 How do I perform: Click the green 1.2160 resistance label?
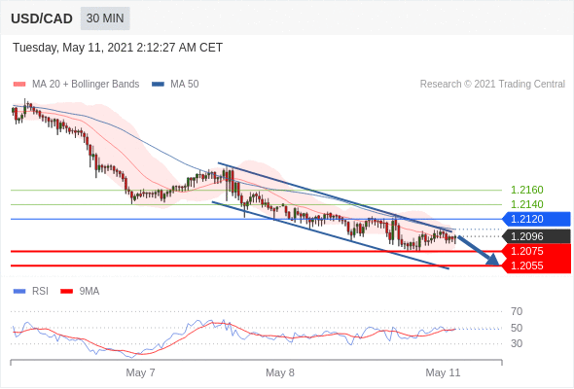pos(526,190)
